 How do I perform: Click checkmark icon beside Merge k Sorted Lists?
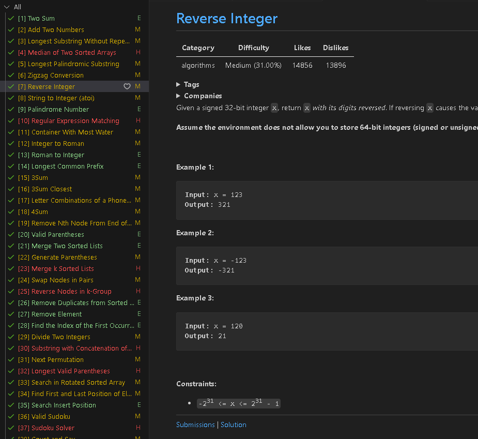point(11,269)
